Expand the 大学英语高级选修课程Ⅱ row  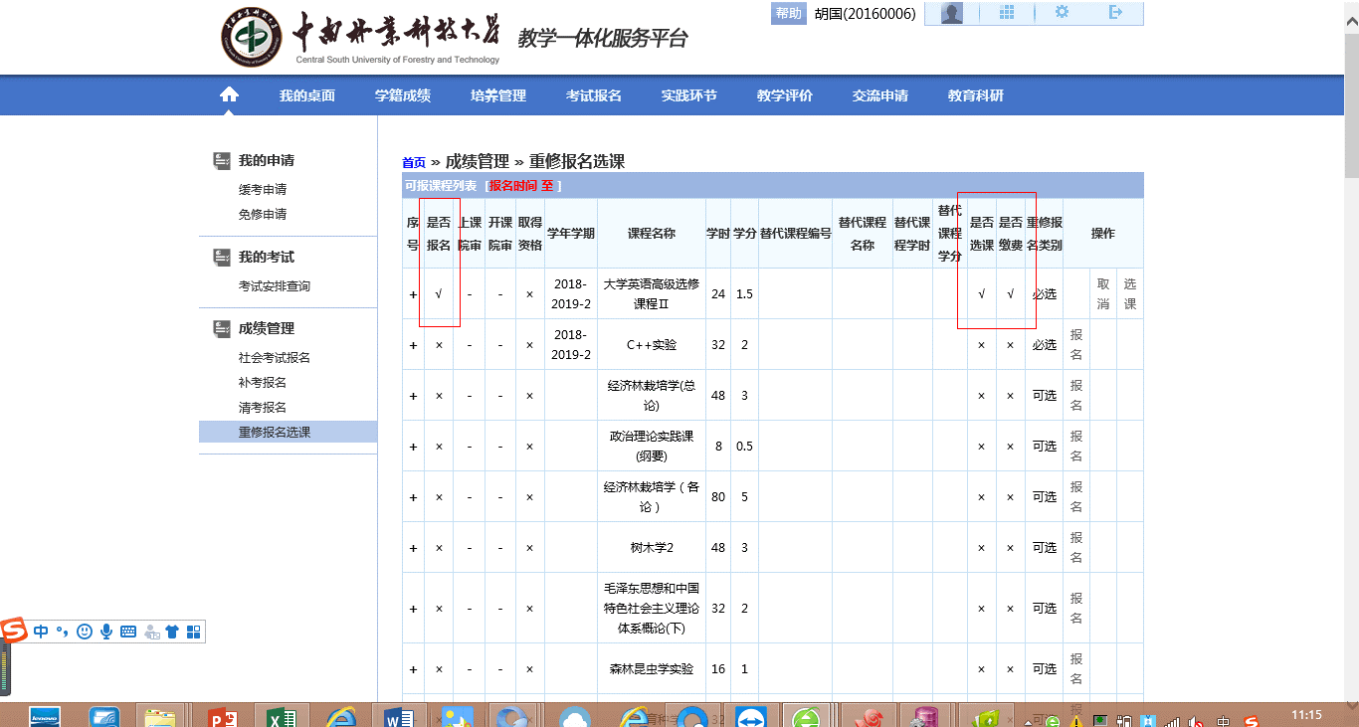coord(413,294)
